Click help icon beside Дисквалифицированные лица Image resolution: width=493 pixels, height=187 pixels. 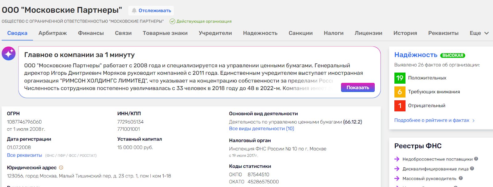coord(472,169)
